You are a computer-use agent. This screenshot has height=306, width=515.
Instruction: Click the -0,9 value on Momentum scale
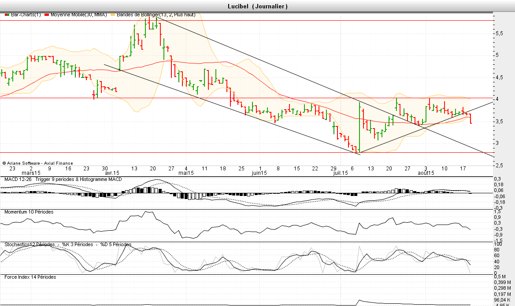pyautogui.click(x=498, y=235)
